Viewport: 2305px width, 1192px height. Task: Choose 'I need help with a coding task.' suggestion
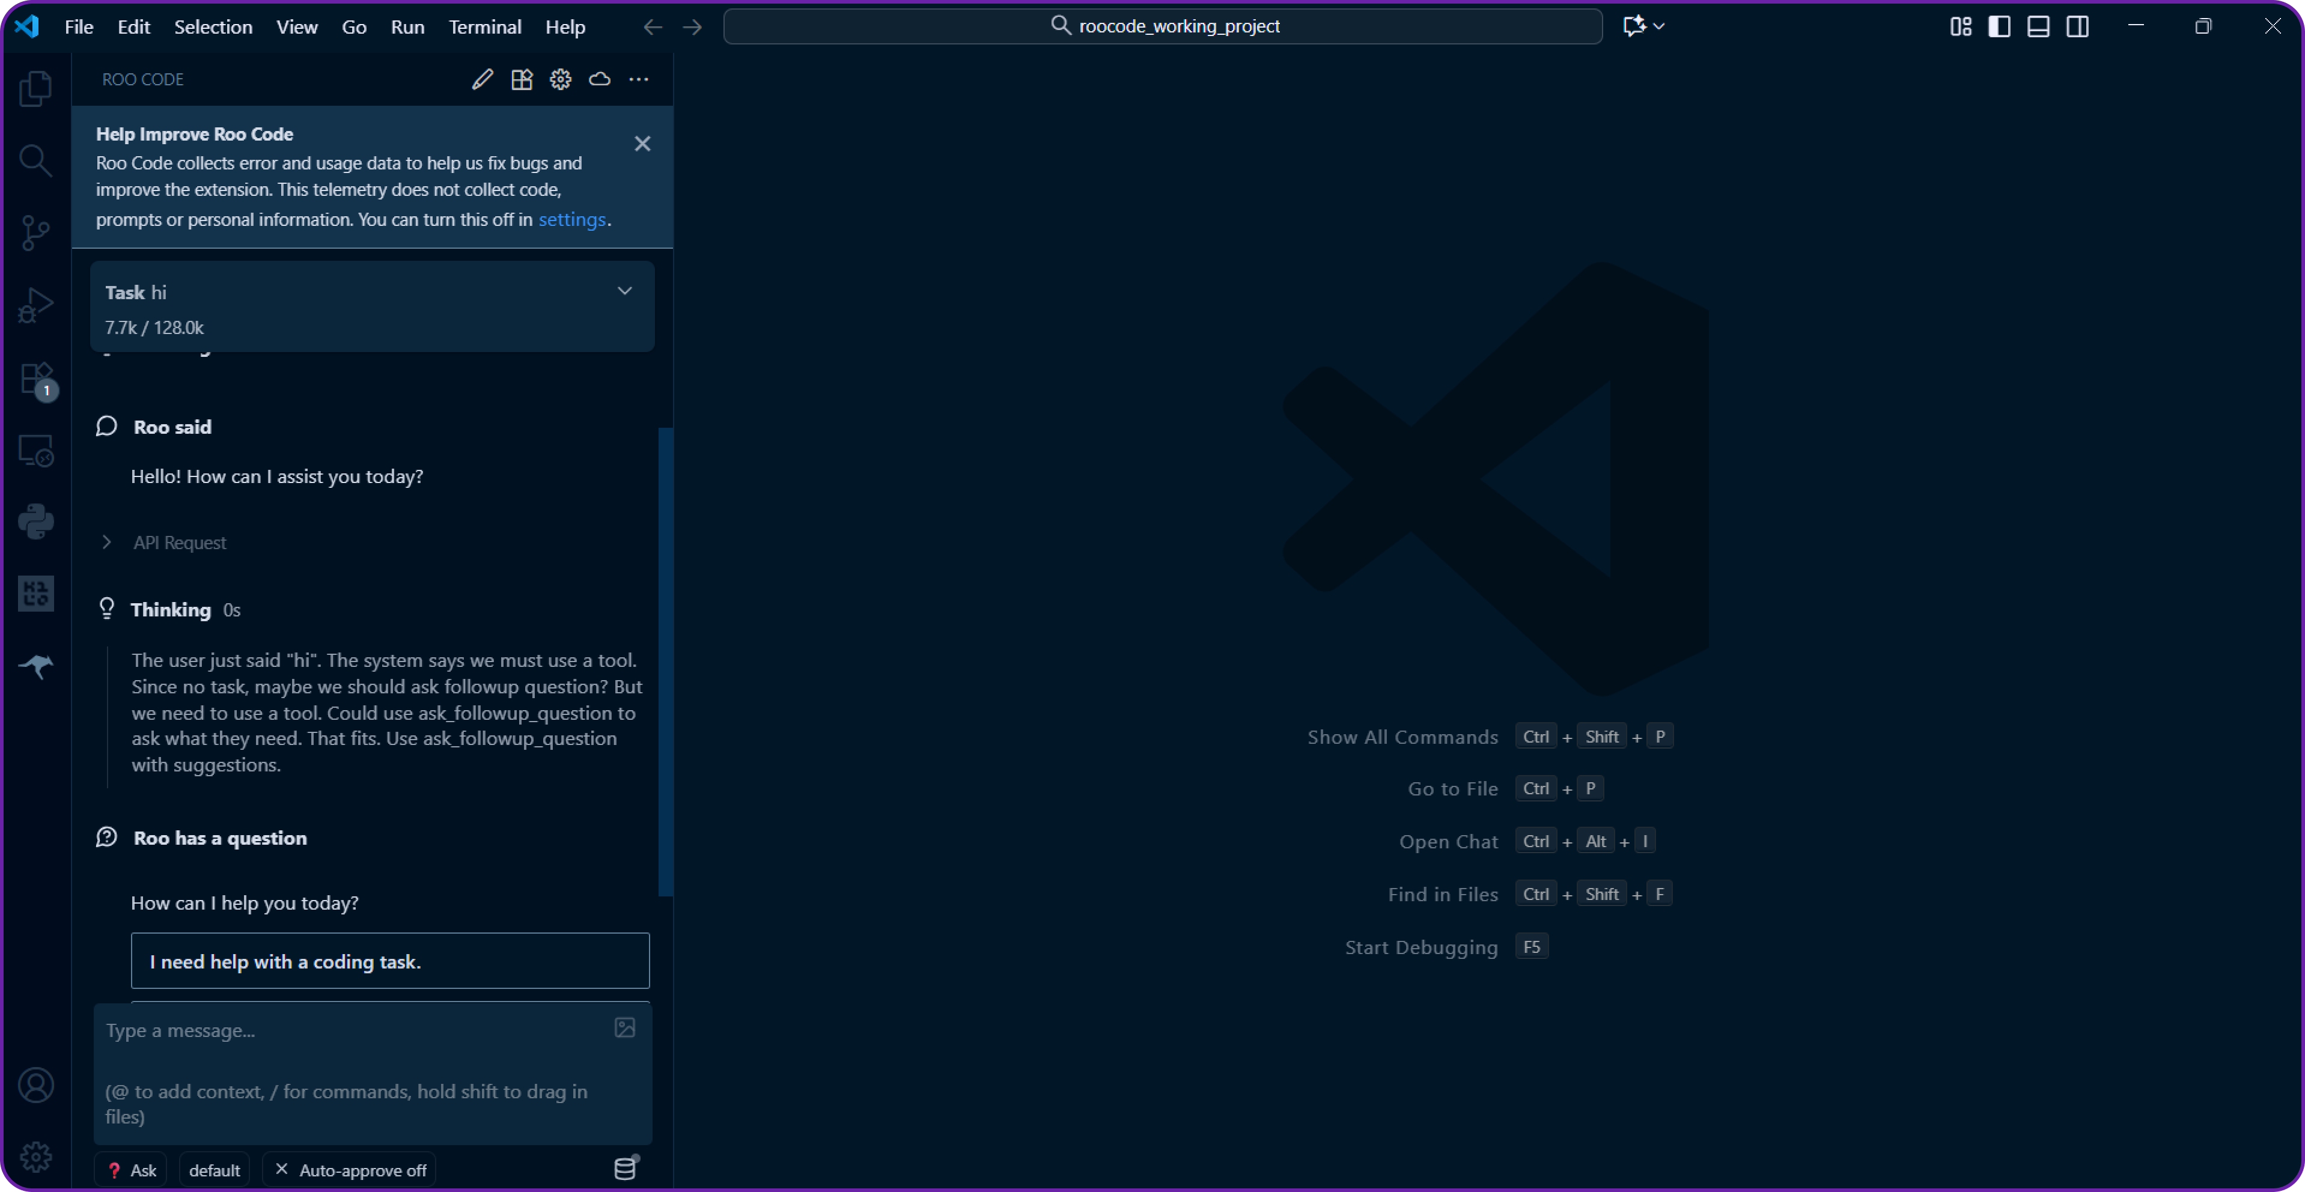click(389, 961)
